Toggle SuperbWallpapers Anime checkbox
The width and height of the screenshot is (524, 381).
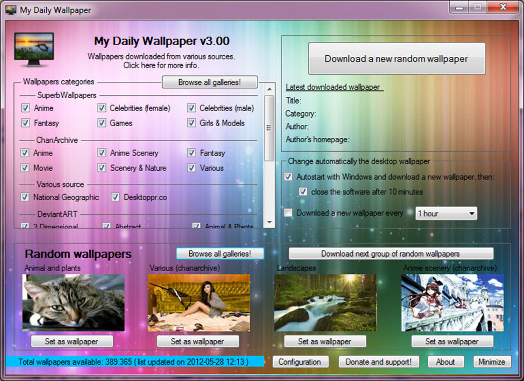26,108
